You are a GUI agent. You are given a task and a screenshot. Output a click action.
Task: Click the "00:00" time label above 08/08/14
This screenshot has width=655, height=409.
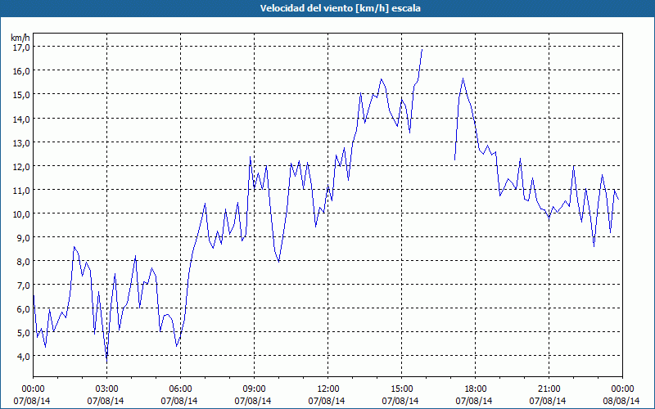click(x=622, y=389)
